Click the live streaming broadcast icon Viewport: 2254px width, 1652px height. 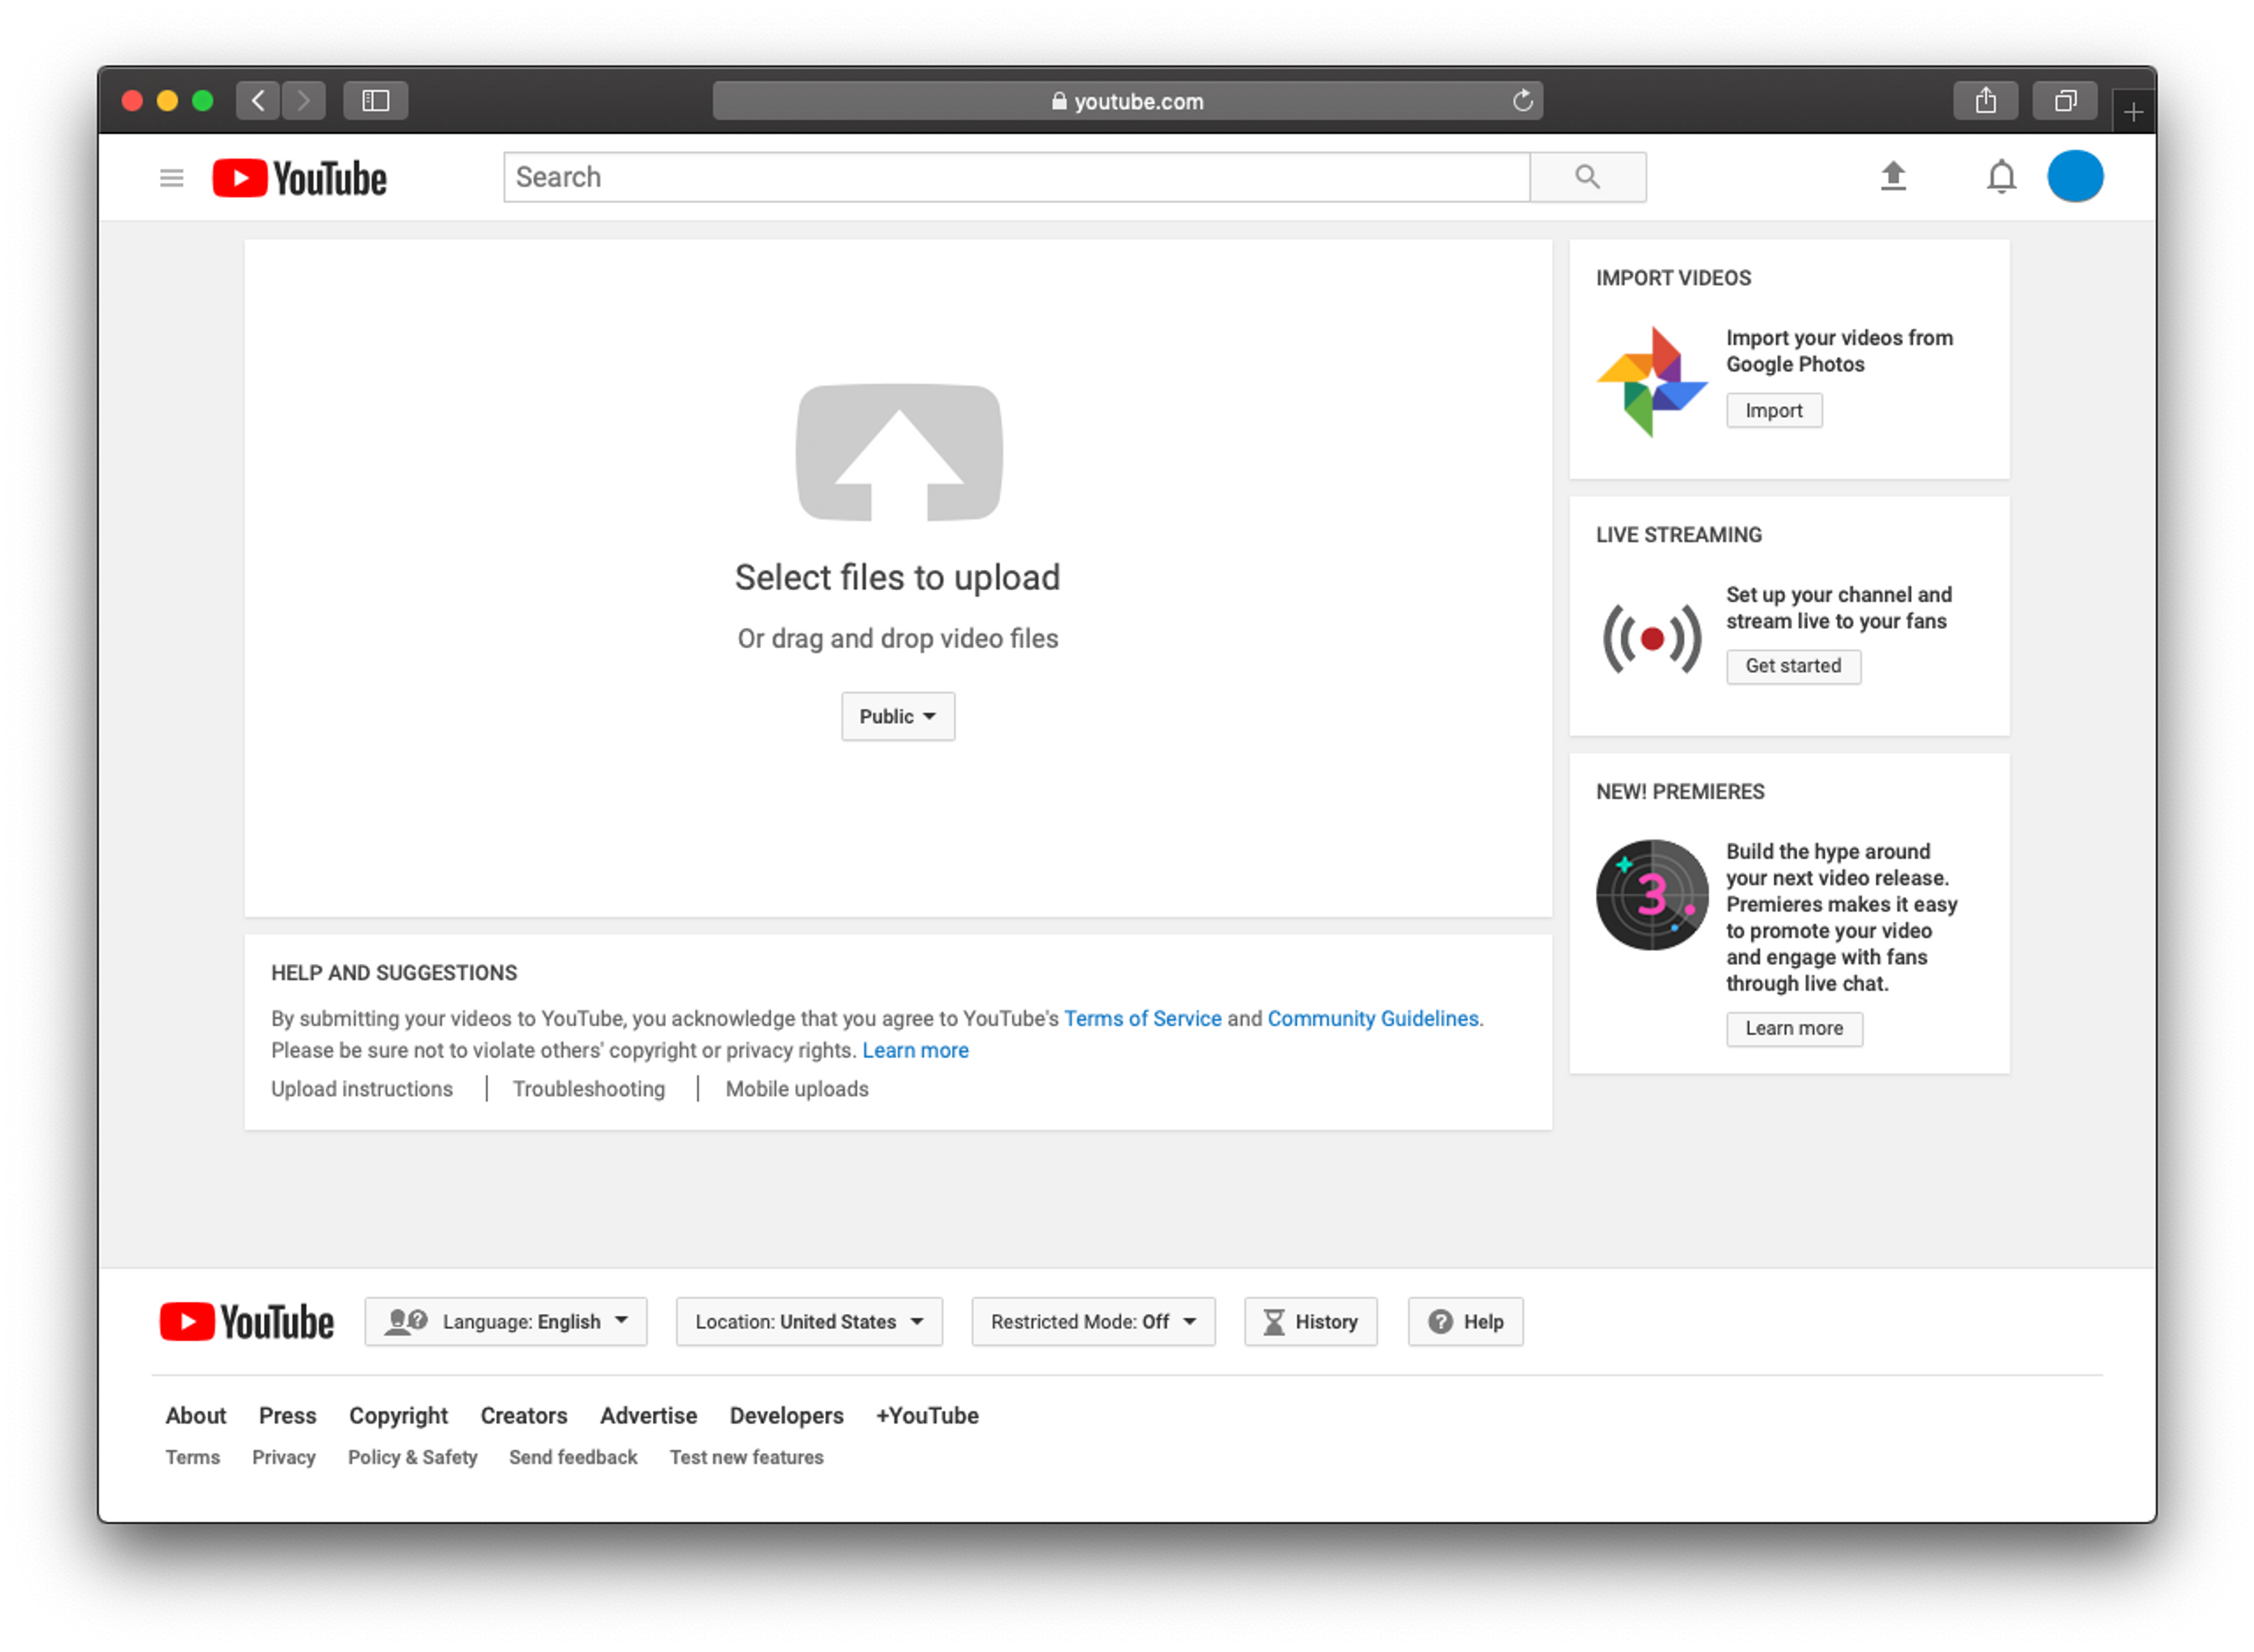[1651, 638]
